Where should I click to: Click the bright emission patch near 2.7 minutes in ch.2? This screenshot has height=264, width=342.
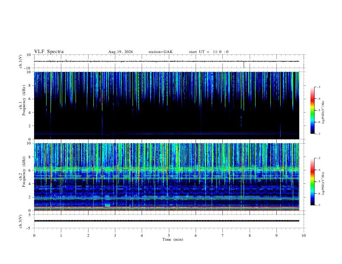(x=107, y=205)
